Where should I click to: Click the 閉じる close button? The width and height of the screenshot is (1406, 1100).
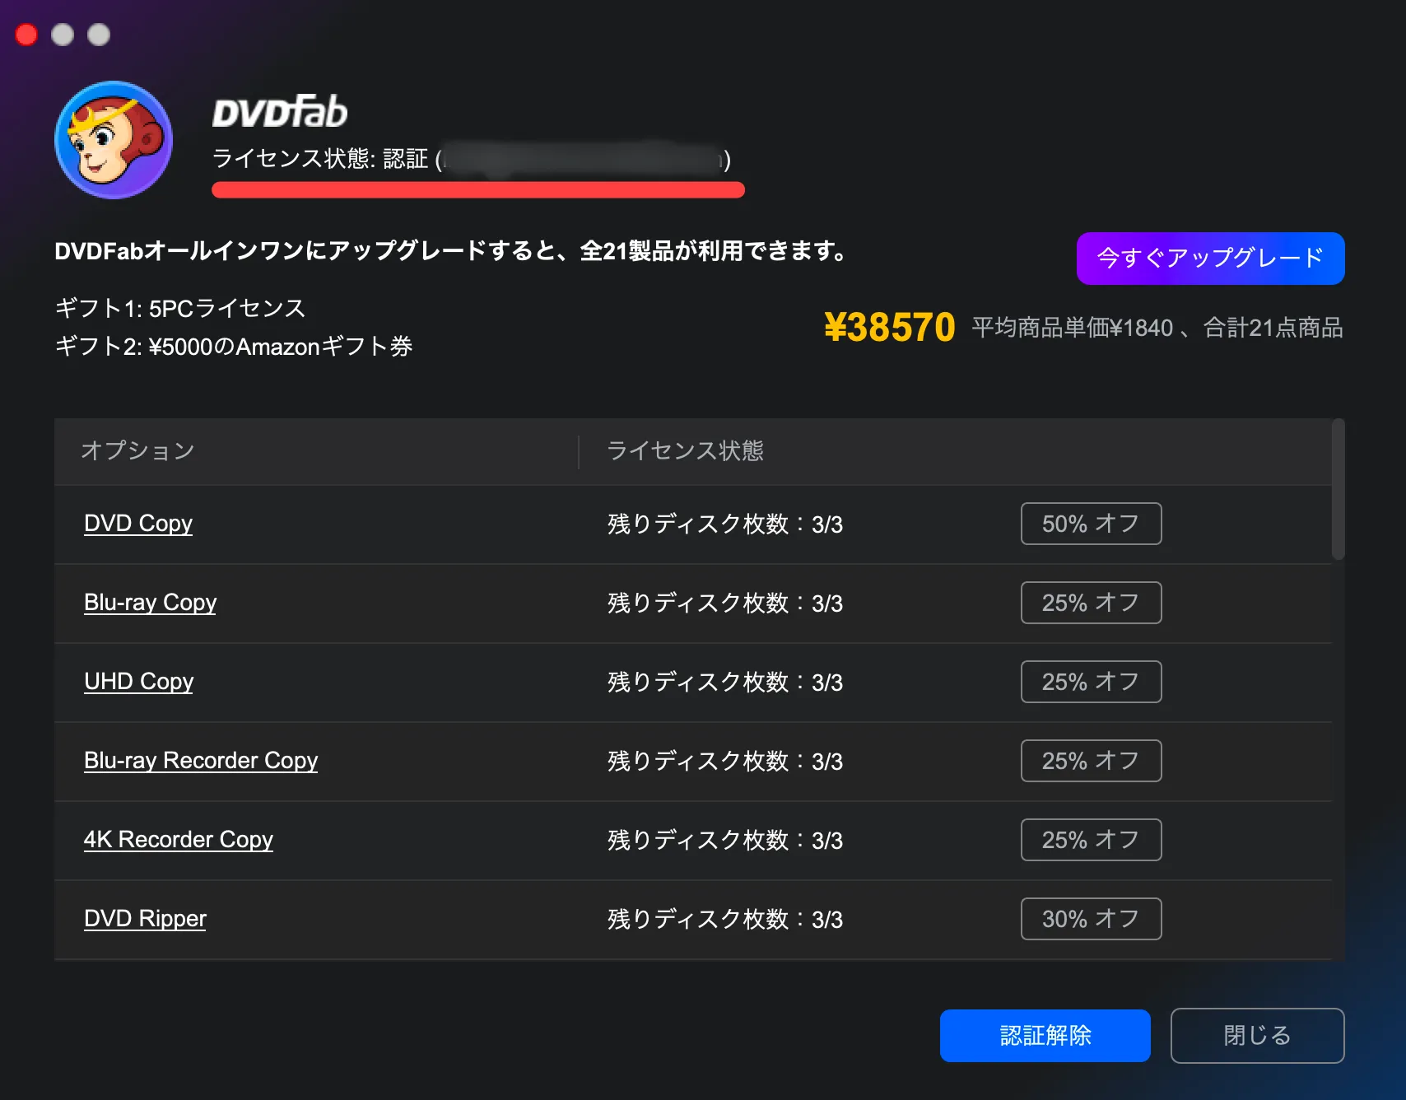point(1257,1036)
